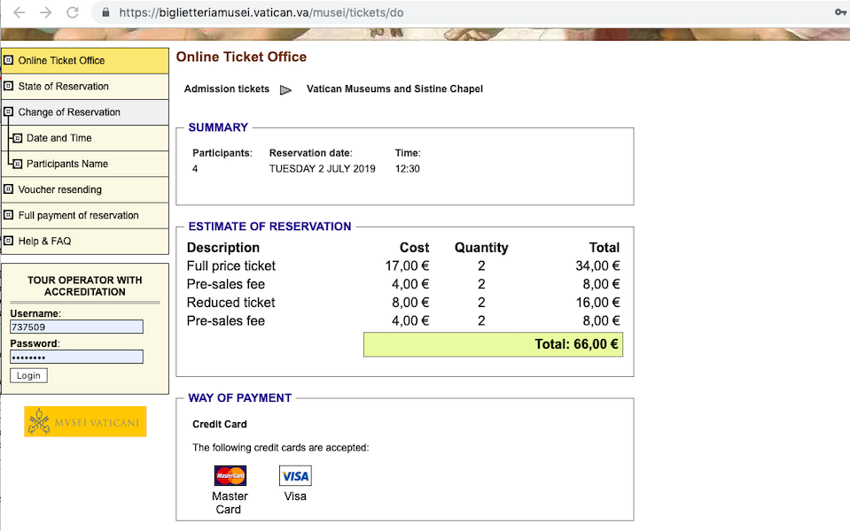Click the box icon beside Help & FAQ
850x531 pixels.
[8, 241]
